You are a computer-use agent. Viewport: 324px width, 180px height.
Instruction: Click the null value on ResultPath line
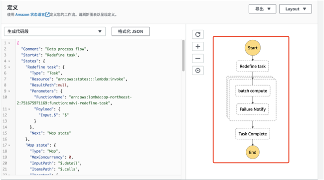[62, 85]
